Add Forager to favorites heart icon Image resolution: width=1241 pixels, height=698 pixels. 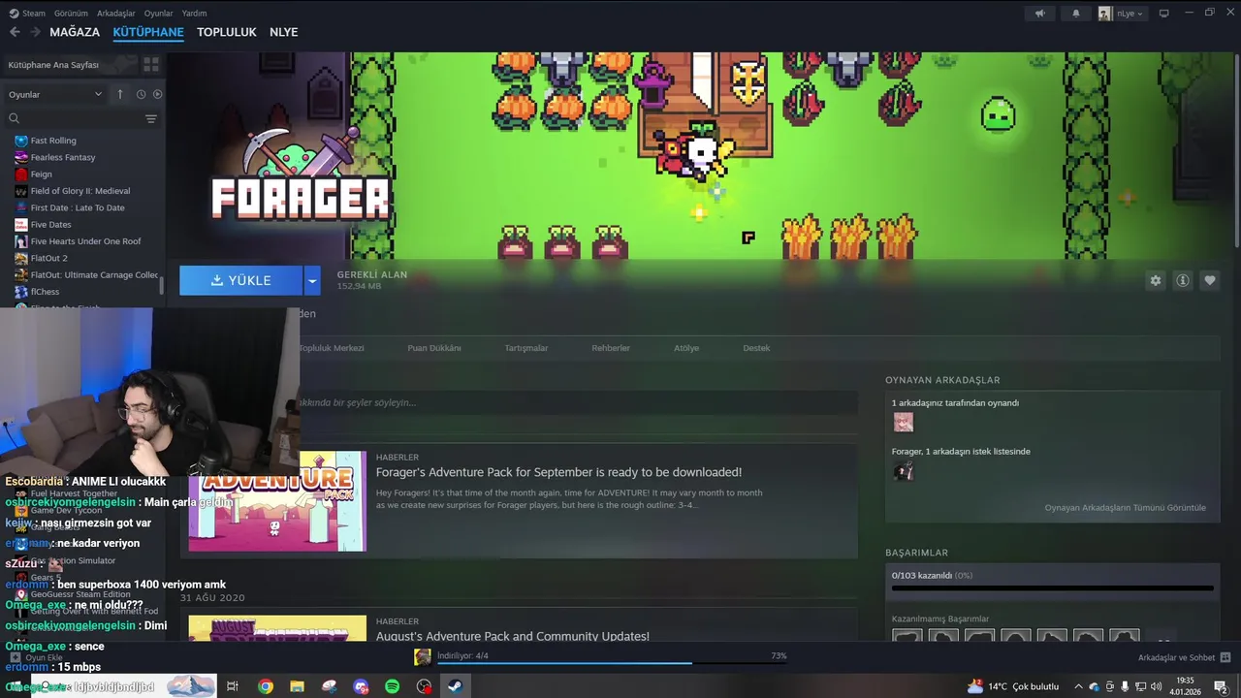click(1209, 280)
